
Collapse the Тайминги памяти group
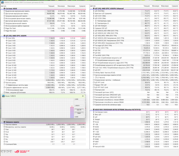coord(2,122)
